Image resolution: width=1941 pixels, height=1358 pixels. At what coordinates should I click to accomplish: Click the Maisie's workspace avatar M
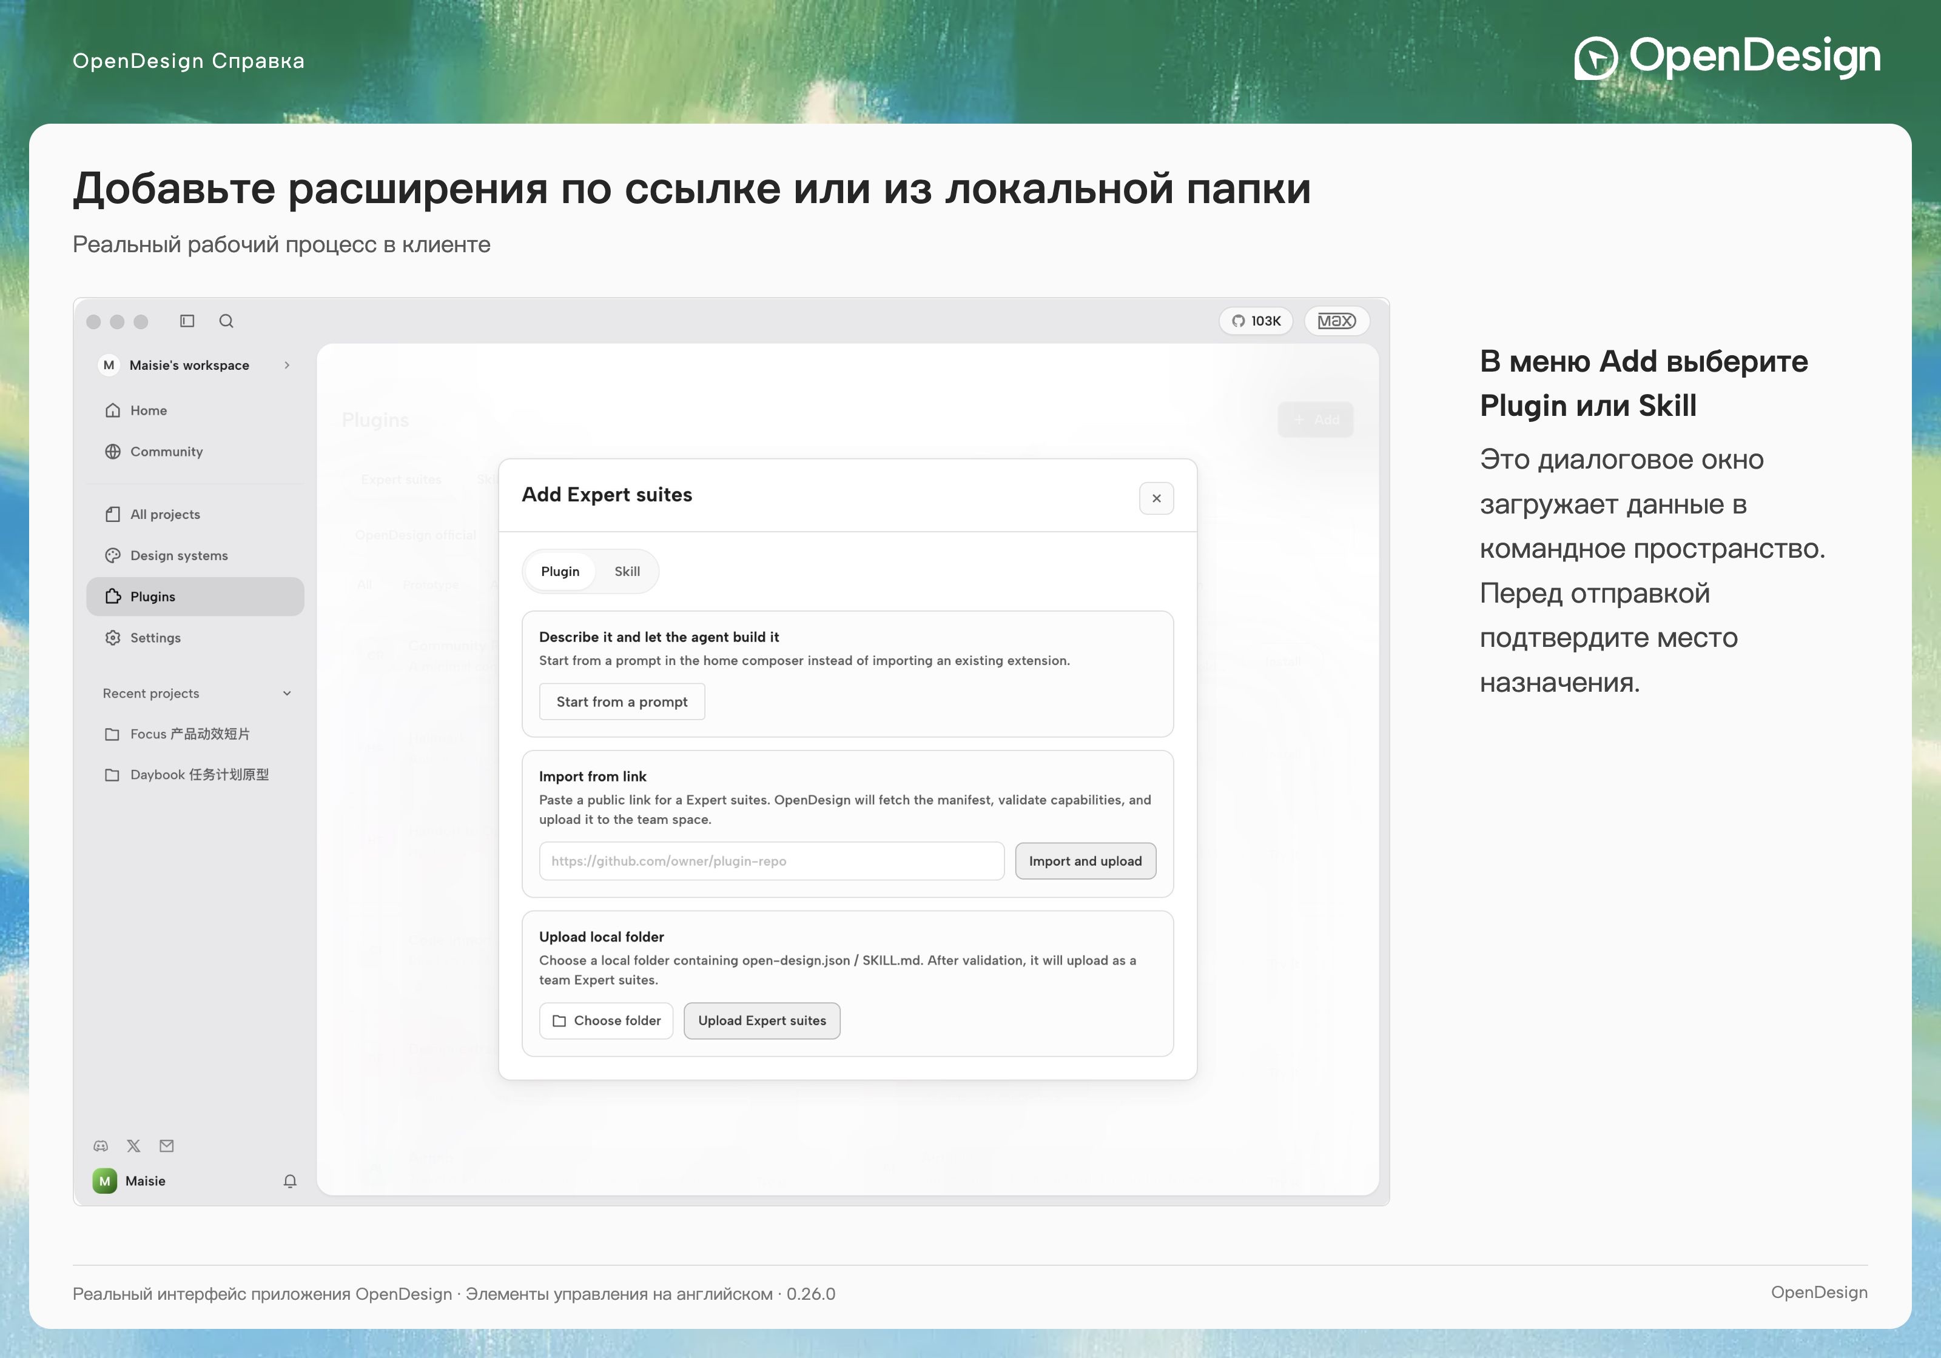[x=109, y=365]
